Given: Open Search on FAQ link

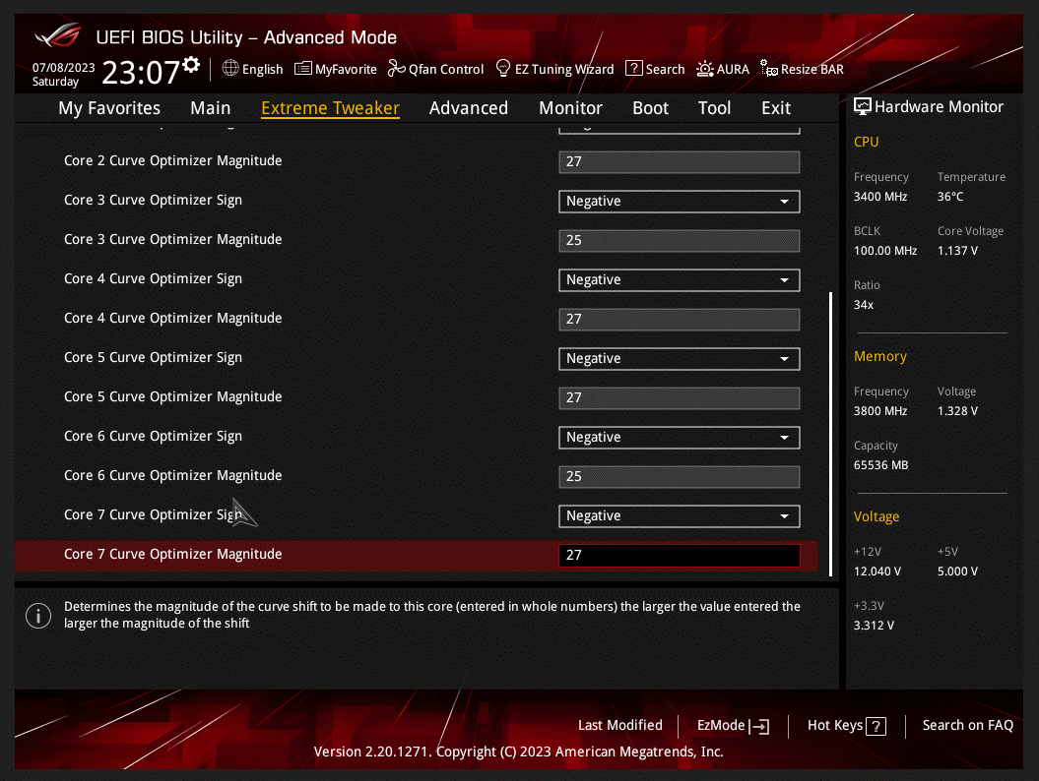Looking at the screenshot, I should pos(967,725).
